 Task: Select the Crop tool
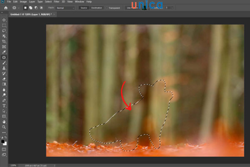(x=4, y=42)
